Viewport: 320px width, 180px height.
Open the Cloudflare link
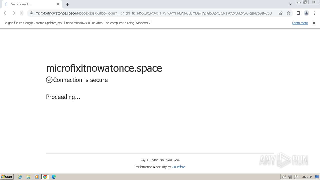pos(178,167)
